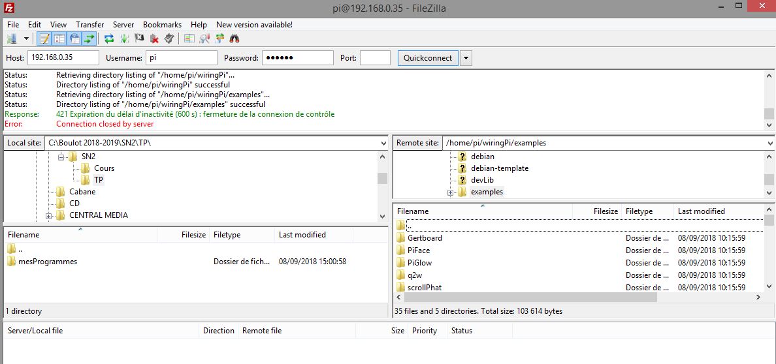776x364 pixels.
Task: Select the PiFace remote folder
Action: pyautogui.click(x=419, y=250)
